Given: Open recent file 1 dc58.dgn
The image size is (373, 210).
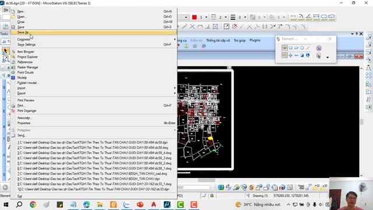Looking at the screenshot, I should 94,142.
